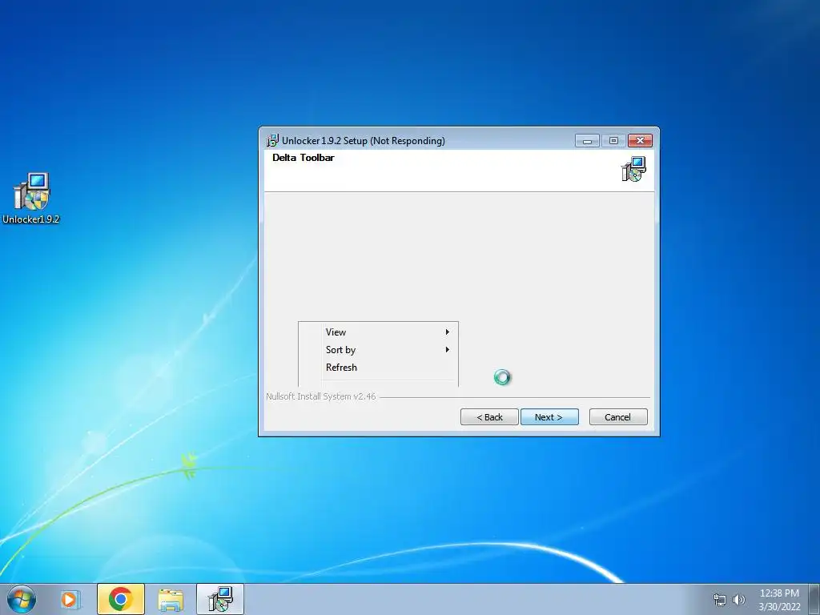Click the arrow next to View
This screenshot has height=615, width=820.
click(x=447, y=332)
